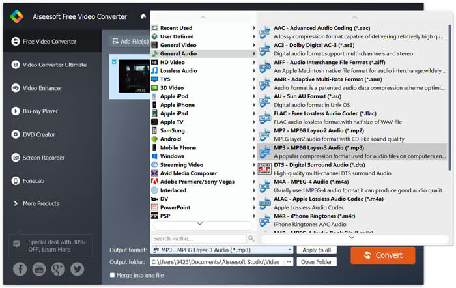
Task: Click the AAC format icon
Action: point(265,33)
